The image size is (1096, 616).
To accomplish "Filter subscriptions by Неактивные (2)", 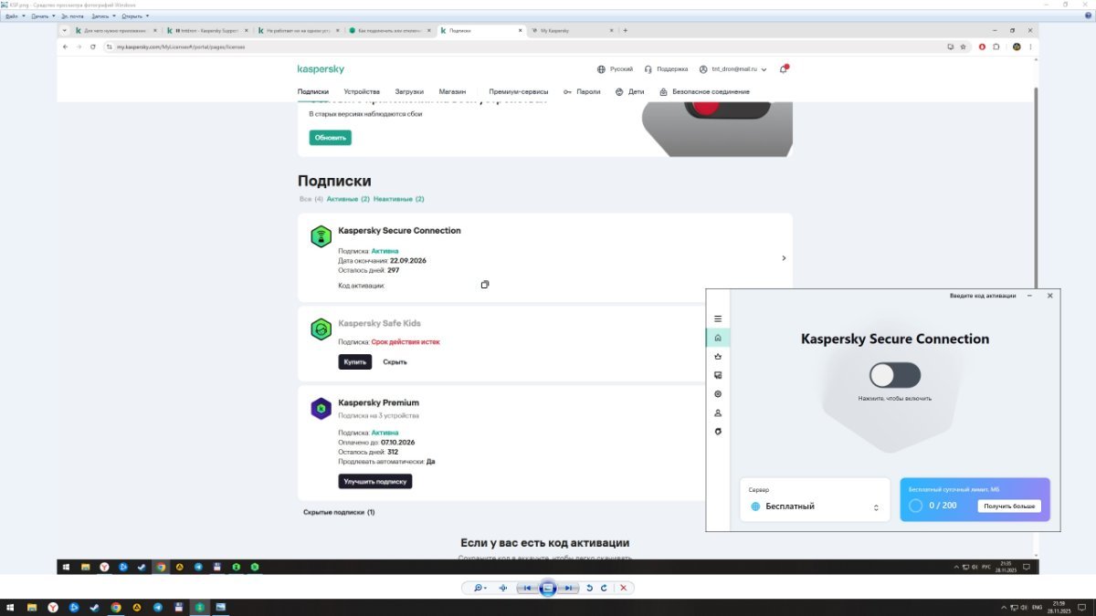I will tap(398, 199).
